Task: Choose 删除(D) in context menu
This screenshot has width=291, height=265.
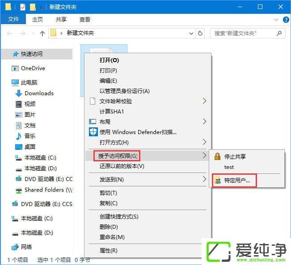Action: [x=109, y=227]
